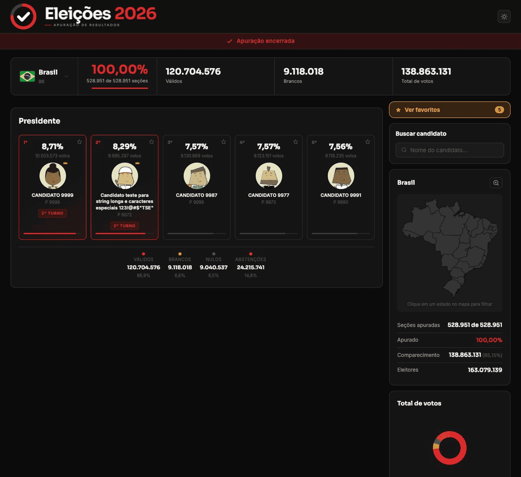
Task: Favorite CANDIDATO 9991 via star icon
Action: [x=368, y=142]
